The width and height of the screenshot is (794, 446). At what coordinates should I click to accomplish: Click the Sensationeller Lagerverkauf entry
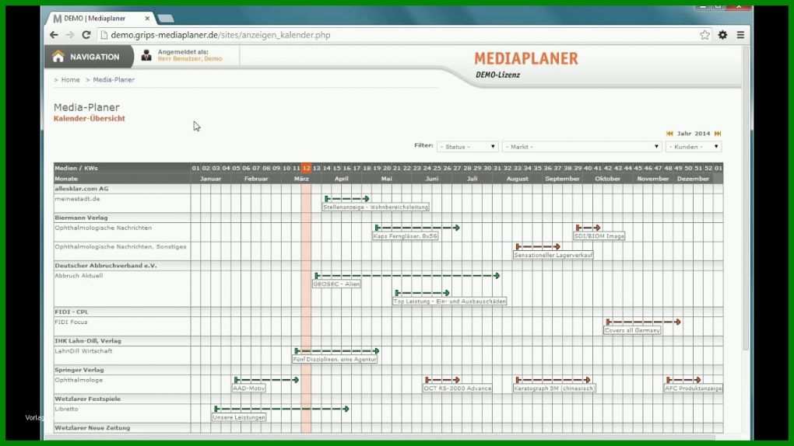coord(553,256)
